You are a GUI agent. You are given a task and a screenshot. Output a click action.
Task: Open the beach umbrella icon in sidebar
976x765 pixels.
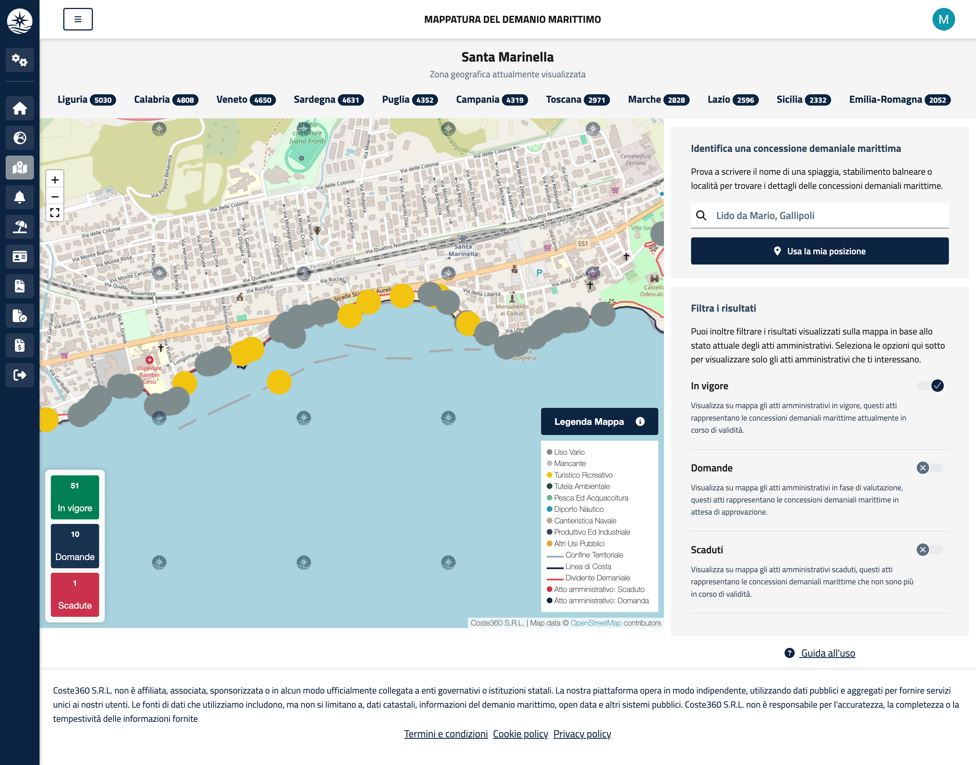(20, 227)
